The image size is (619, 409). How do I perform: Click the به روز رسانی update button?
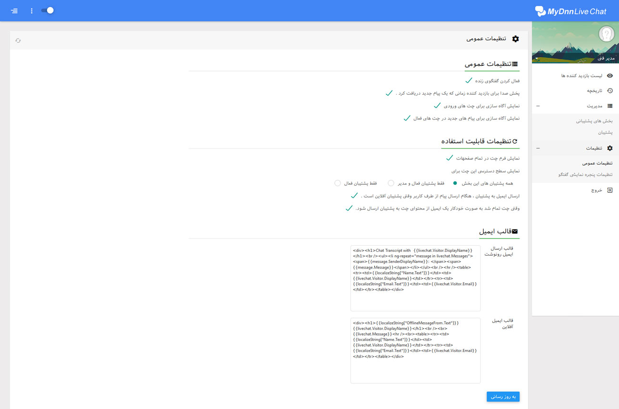coord(503,397)
